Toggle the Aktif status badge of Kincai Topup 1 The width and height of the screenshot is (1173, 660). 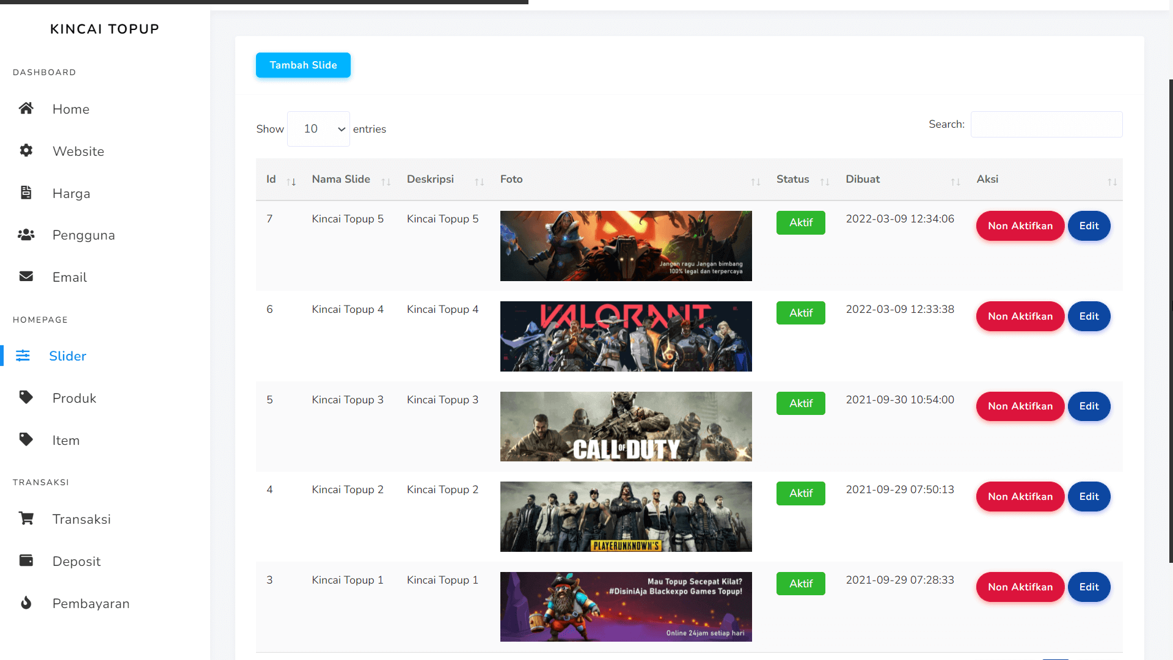(x=800, y=584)
